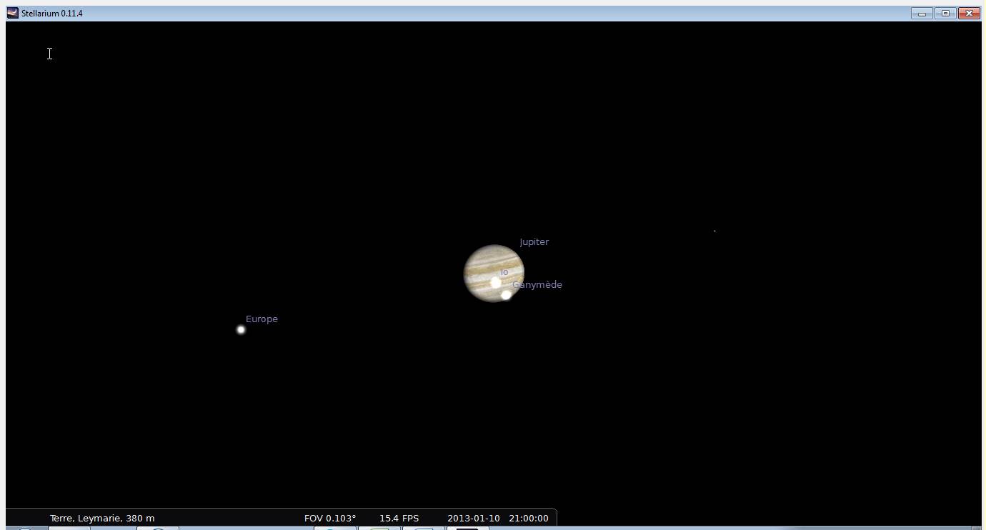This screenshot has height=530, width=986.
Task: Select the moon Europe
Action: coord(241,329)
